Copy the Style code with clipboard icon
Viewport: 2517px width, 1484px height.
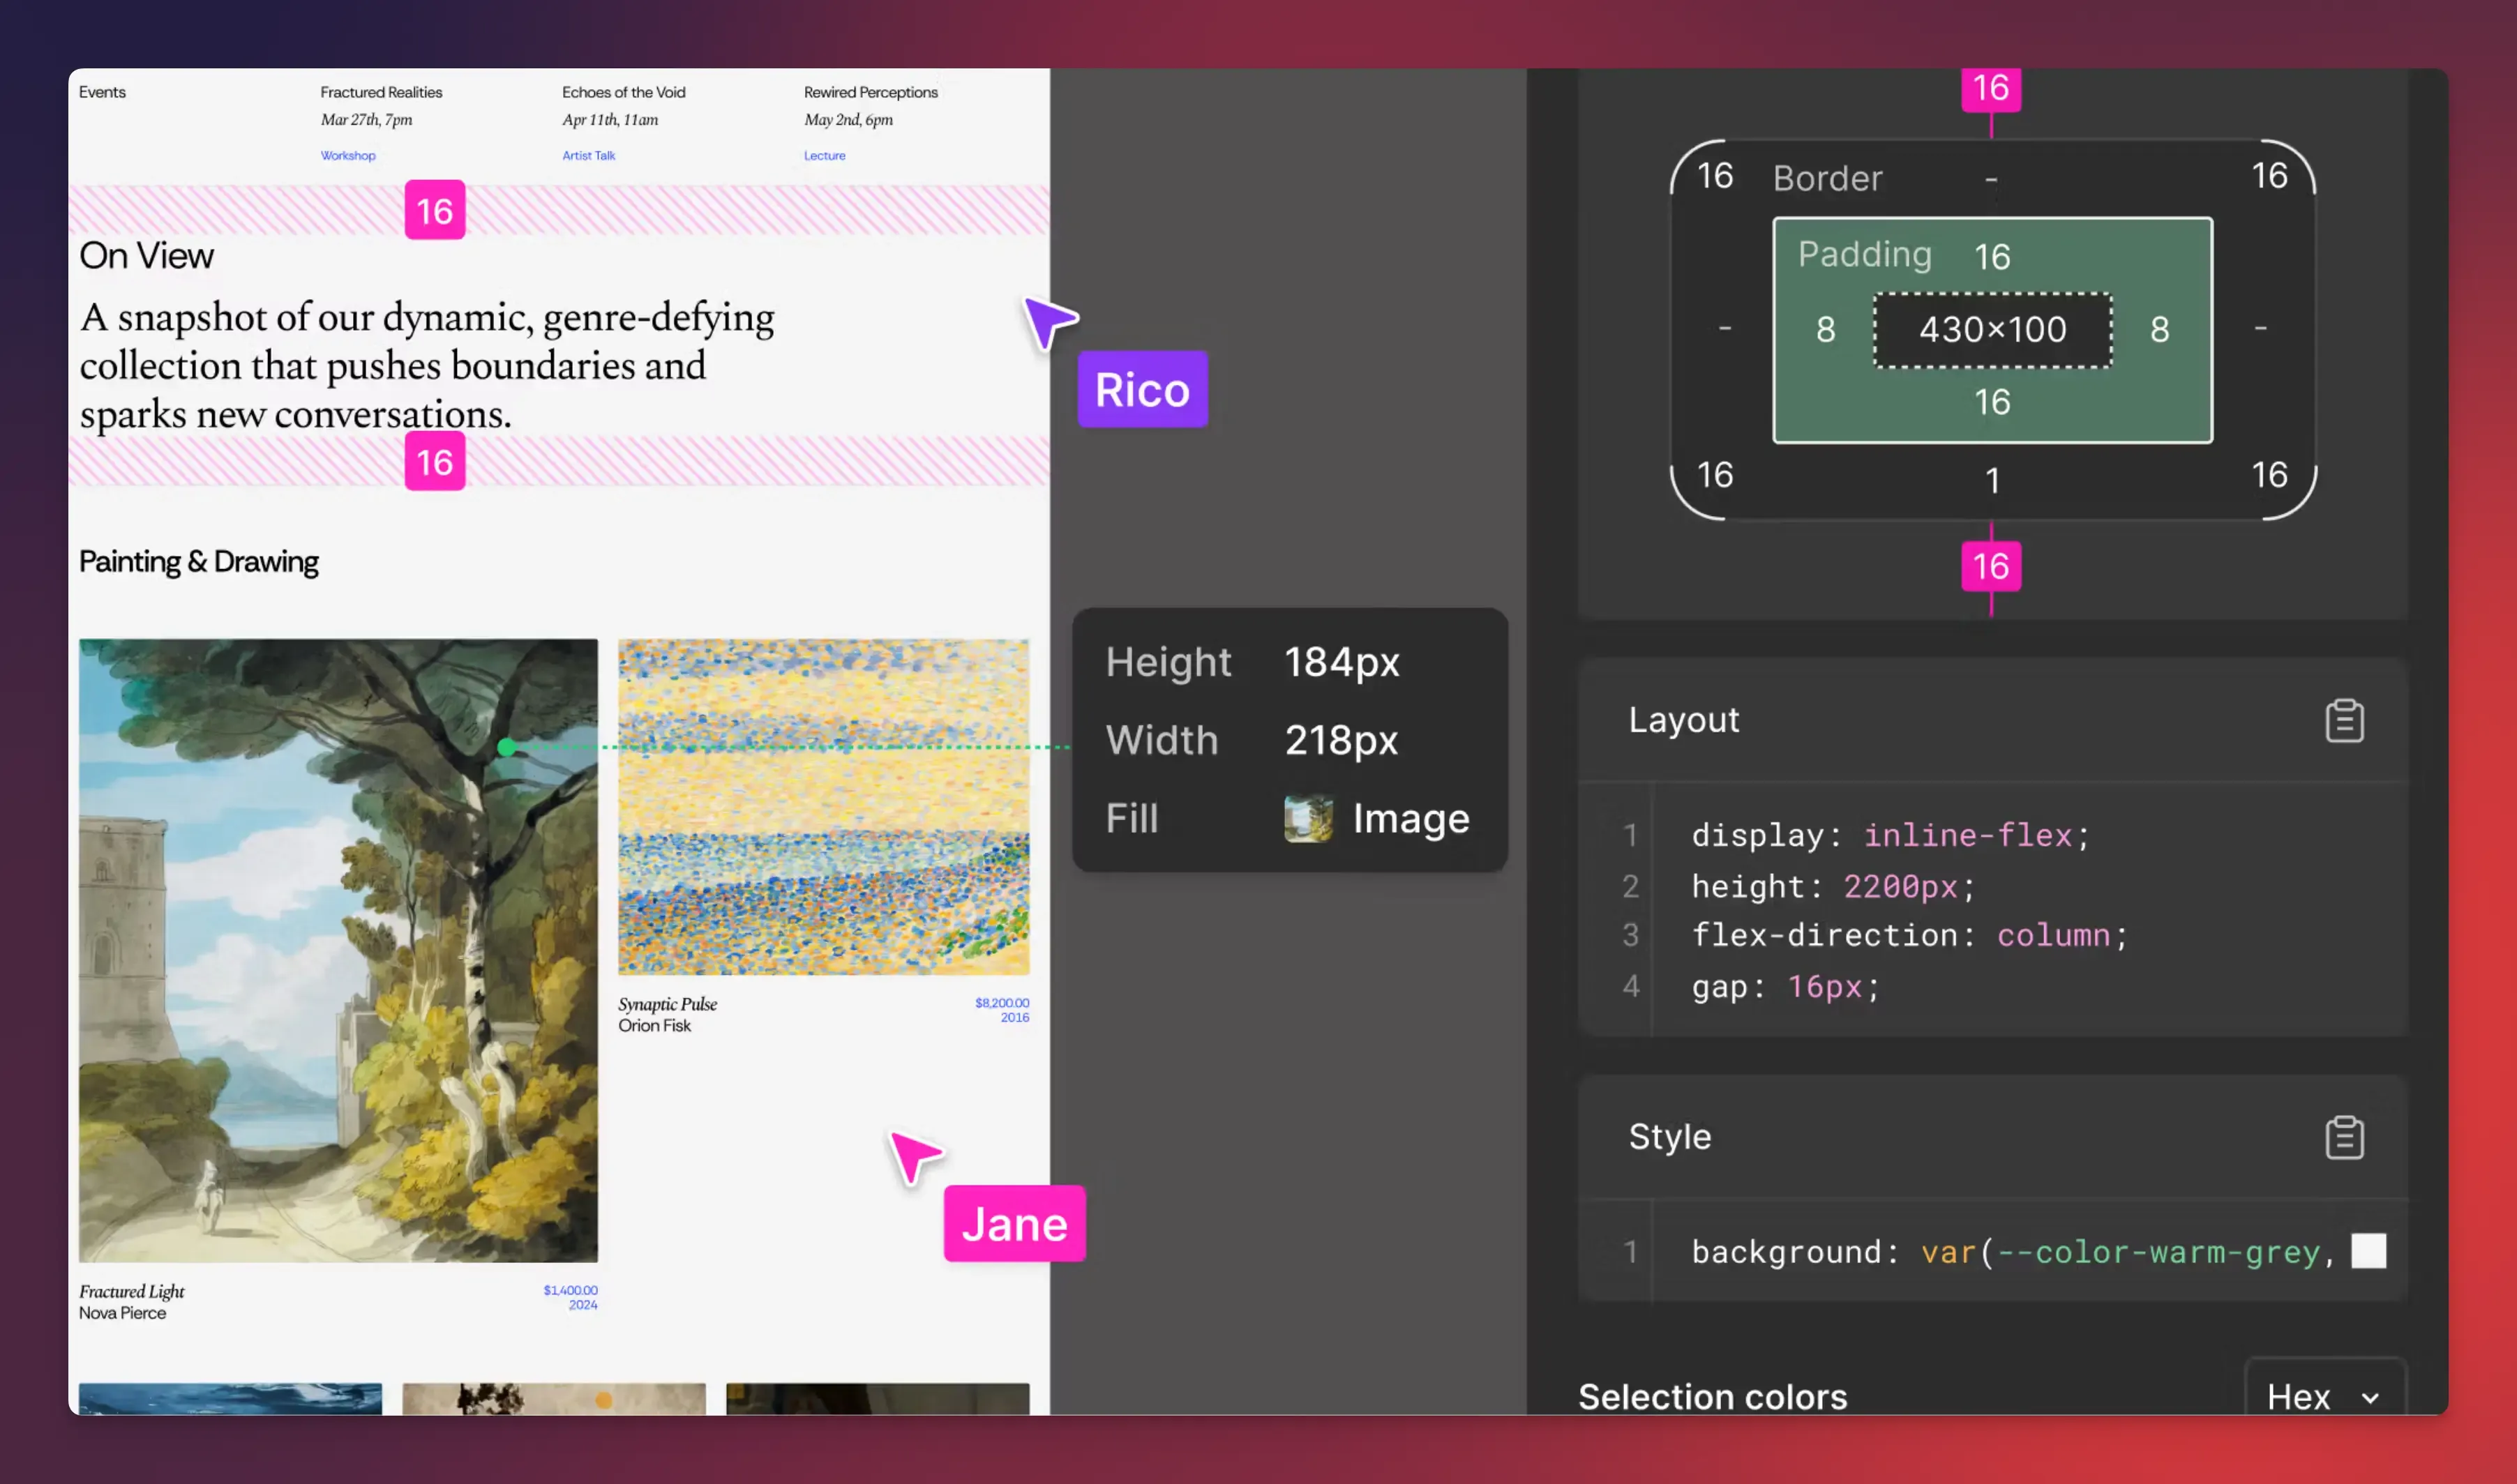[x=2344, y=1137]
